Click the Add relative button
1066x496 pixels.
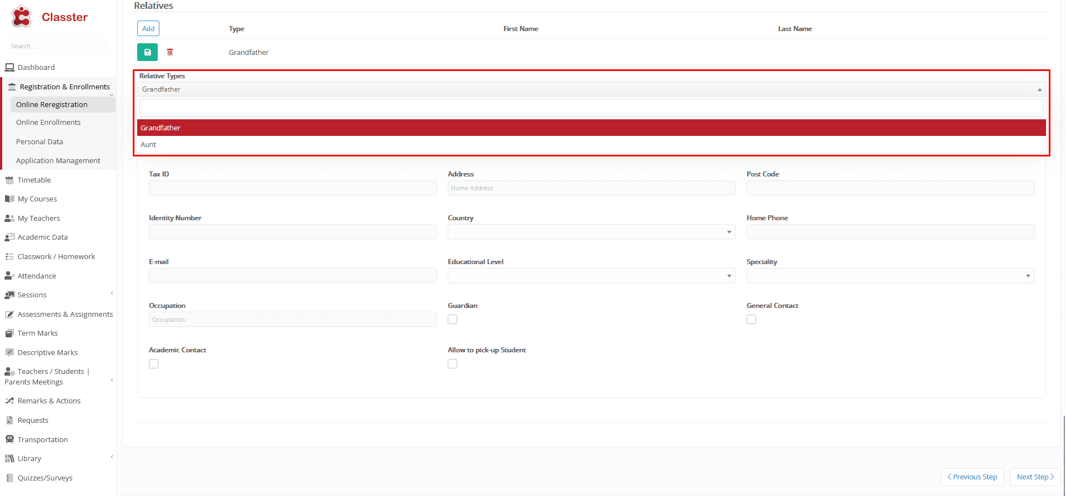click(x=148, y=28)
